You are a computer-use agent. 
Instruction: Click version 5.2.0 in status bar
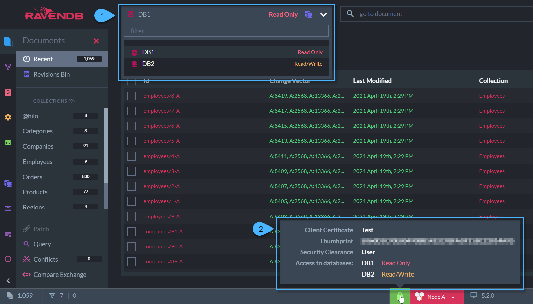pos(488,295)
